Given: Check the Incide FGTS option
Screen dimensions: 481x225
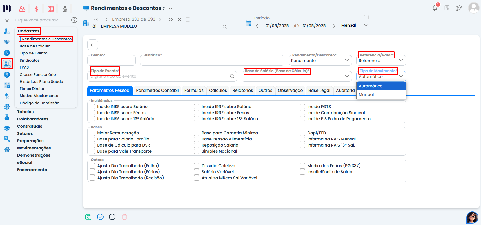Looking at the screenshot, I should 302,107.
